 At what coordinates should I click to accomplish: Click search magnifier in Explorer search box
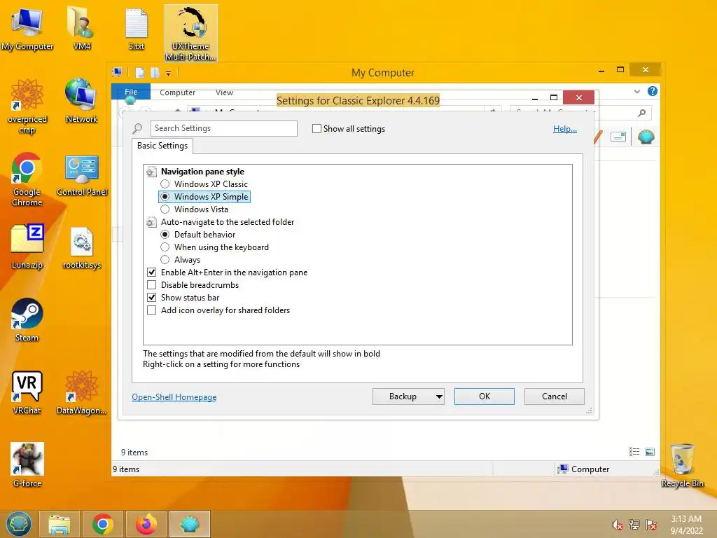(x=642, y=113)
